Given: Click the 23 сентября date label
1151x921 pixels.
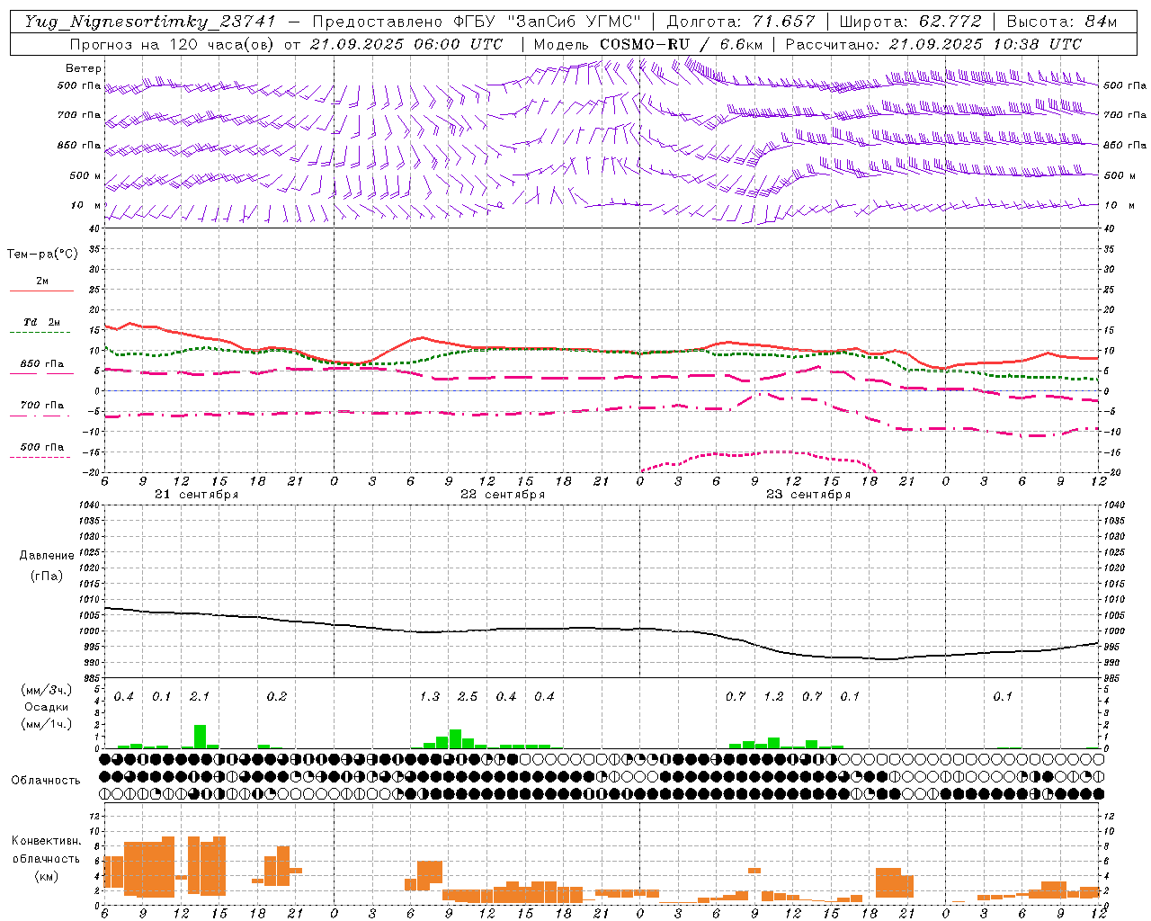Looking at the screenshot, I should (808, 495).
